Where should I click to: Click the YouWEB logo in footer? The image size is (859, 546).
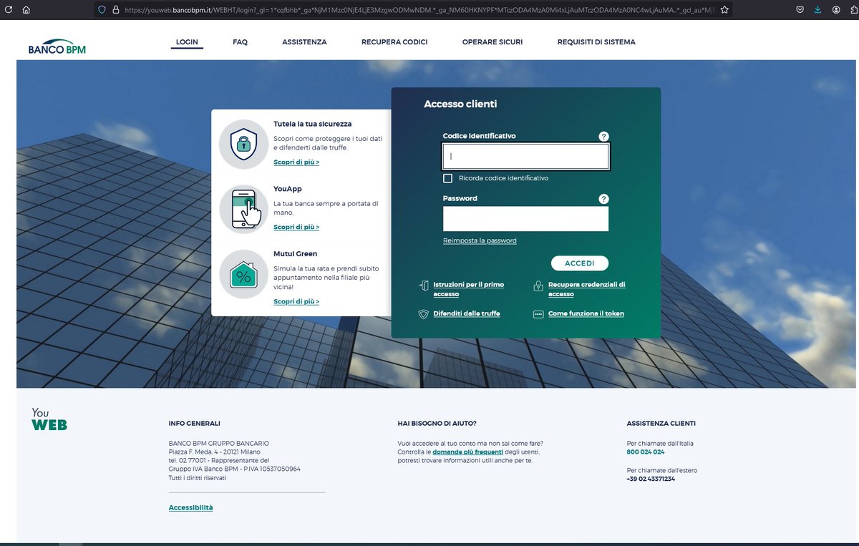coord(49,419)
